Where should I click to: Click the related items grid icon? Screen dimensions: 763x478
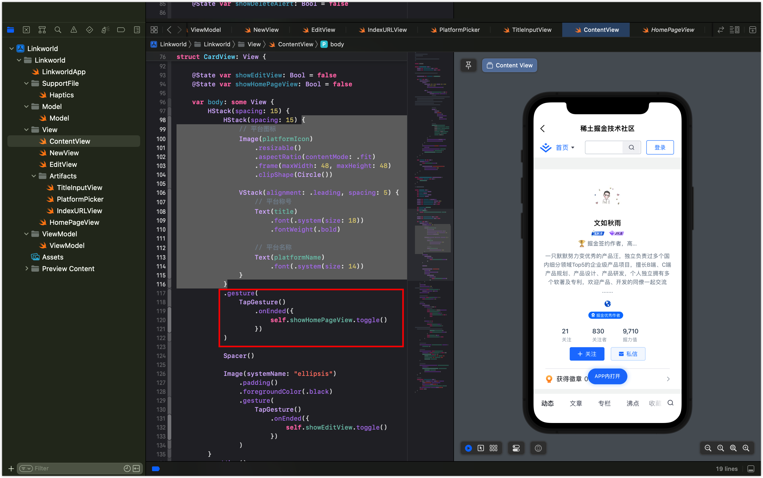click(154, 30)
